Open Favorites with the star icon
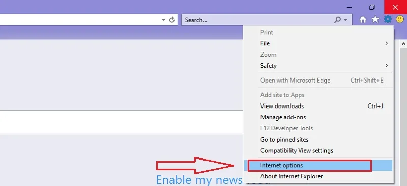Screen dimensions: 407x186 click(x=375, y=20)
